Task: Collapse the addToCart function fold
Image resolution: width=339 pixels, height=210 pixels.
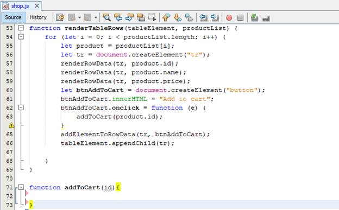Action: click(x=21, y=187)
